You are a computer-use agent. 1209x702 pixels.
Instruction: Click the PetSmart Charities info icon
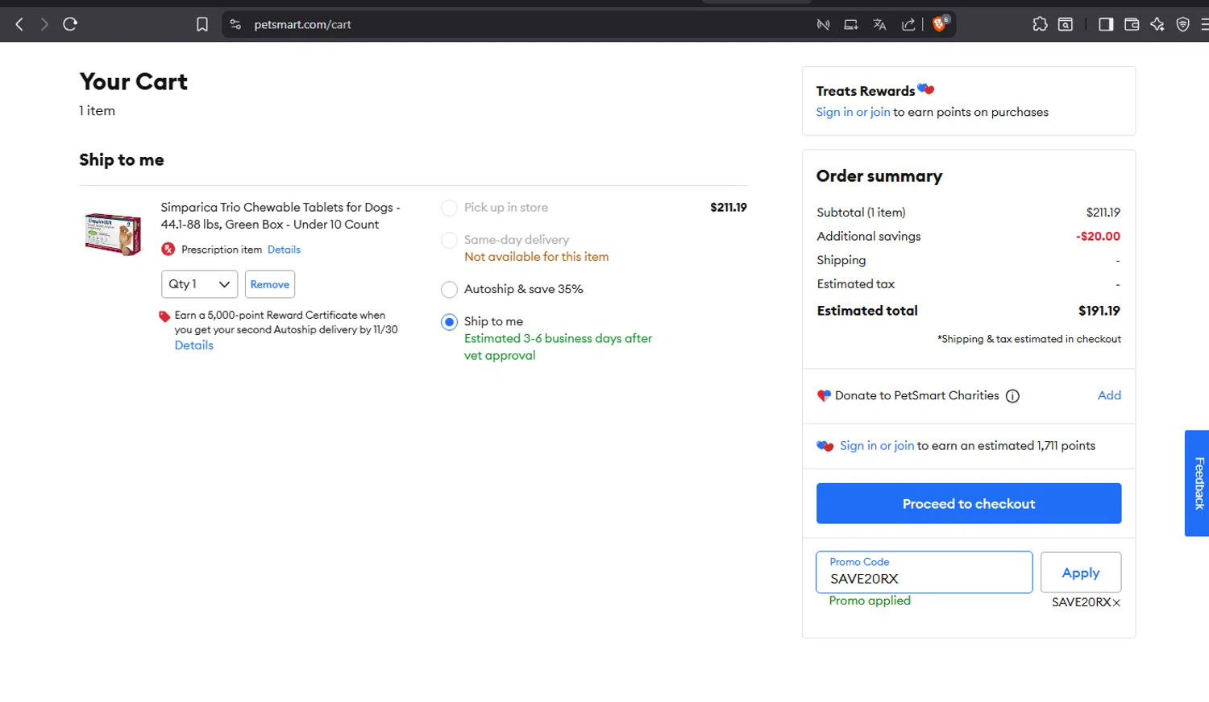pos(1012,396)
